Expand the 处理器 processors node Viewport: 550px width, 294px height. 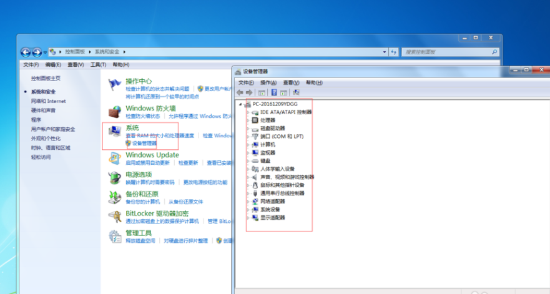click(248, 120)
